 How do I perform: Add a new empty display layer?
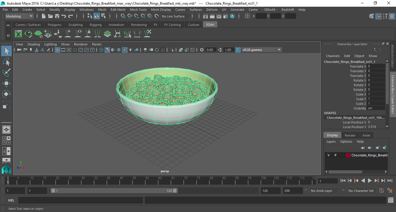[x=377, y=148]
